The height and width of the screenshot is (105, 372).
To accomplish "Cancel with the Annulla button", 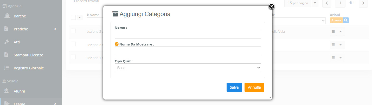I will click(254, 87).
